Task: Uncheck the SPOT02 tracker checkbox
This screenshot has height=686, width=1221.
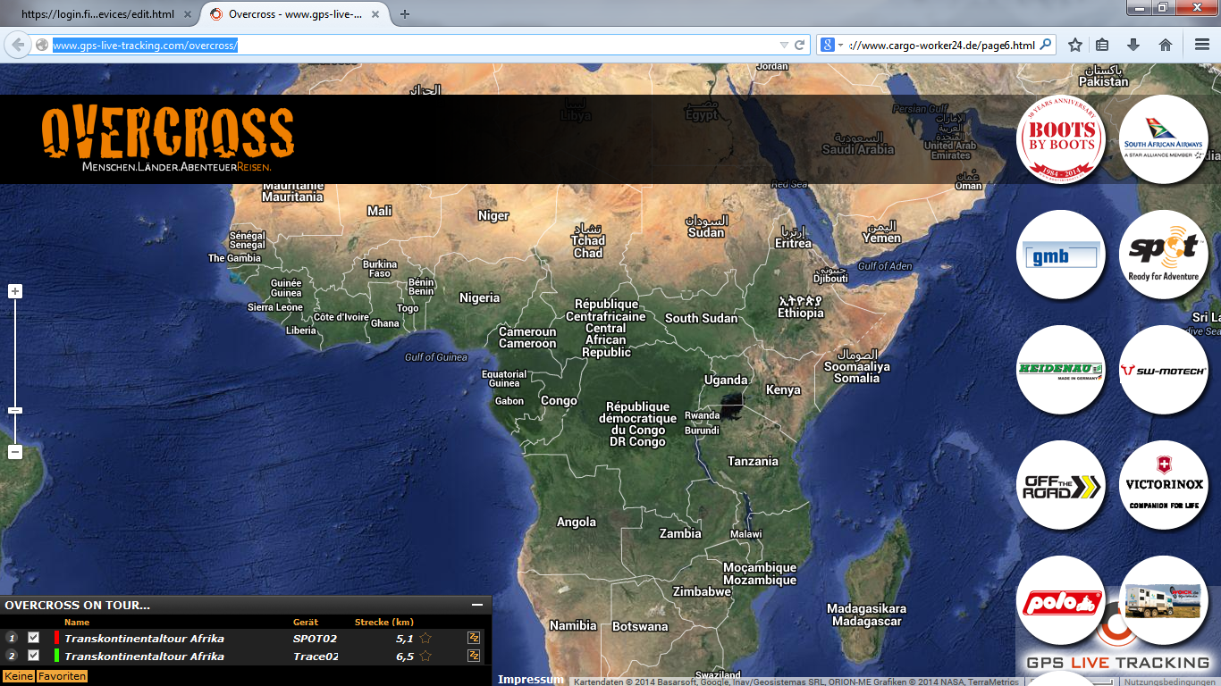Action: coord(34,638)
